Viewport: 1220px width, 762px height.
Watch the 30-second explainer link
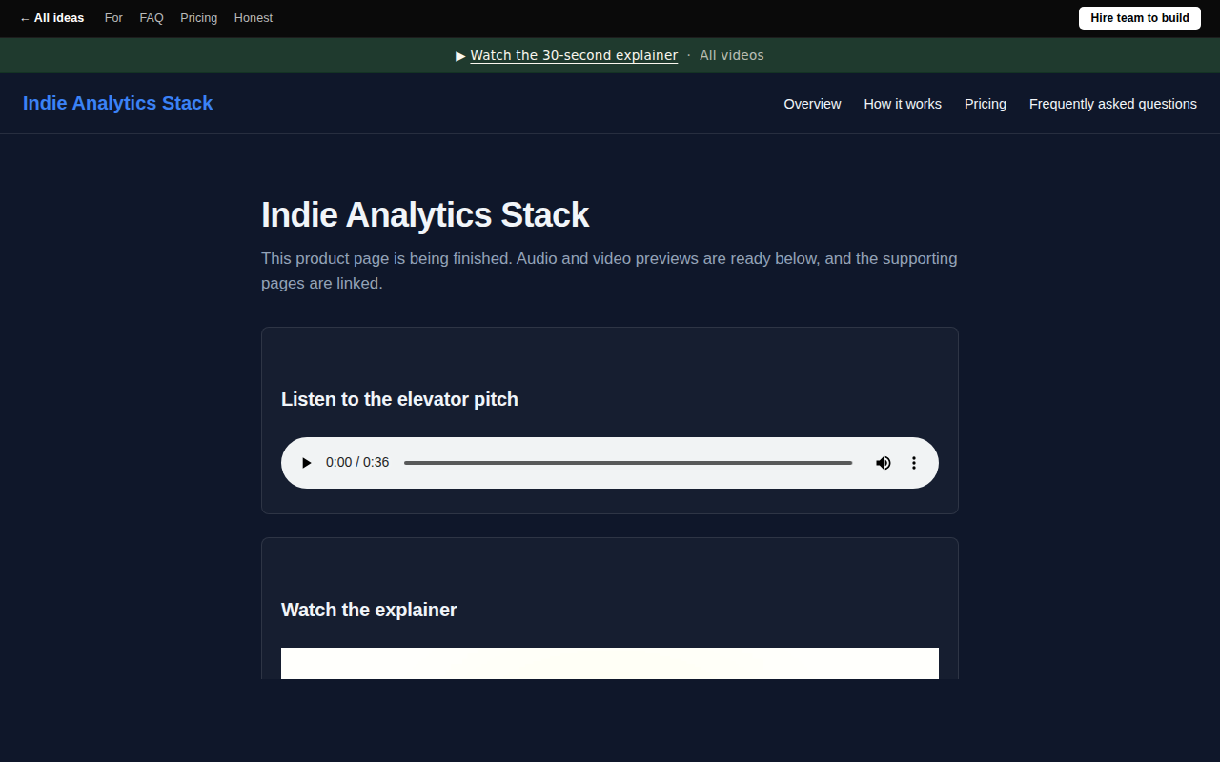click(574, 55)
